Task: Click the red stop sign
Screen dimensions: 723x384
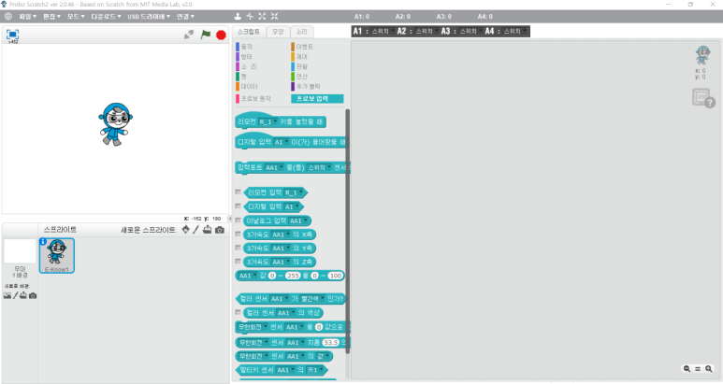Action: click(x=221, y=35)
